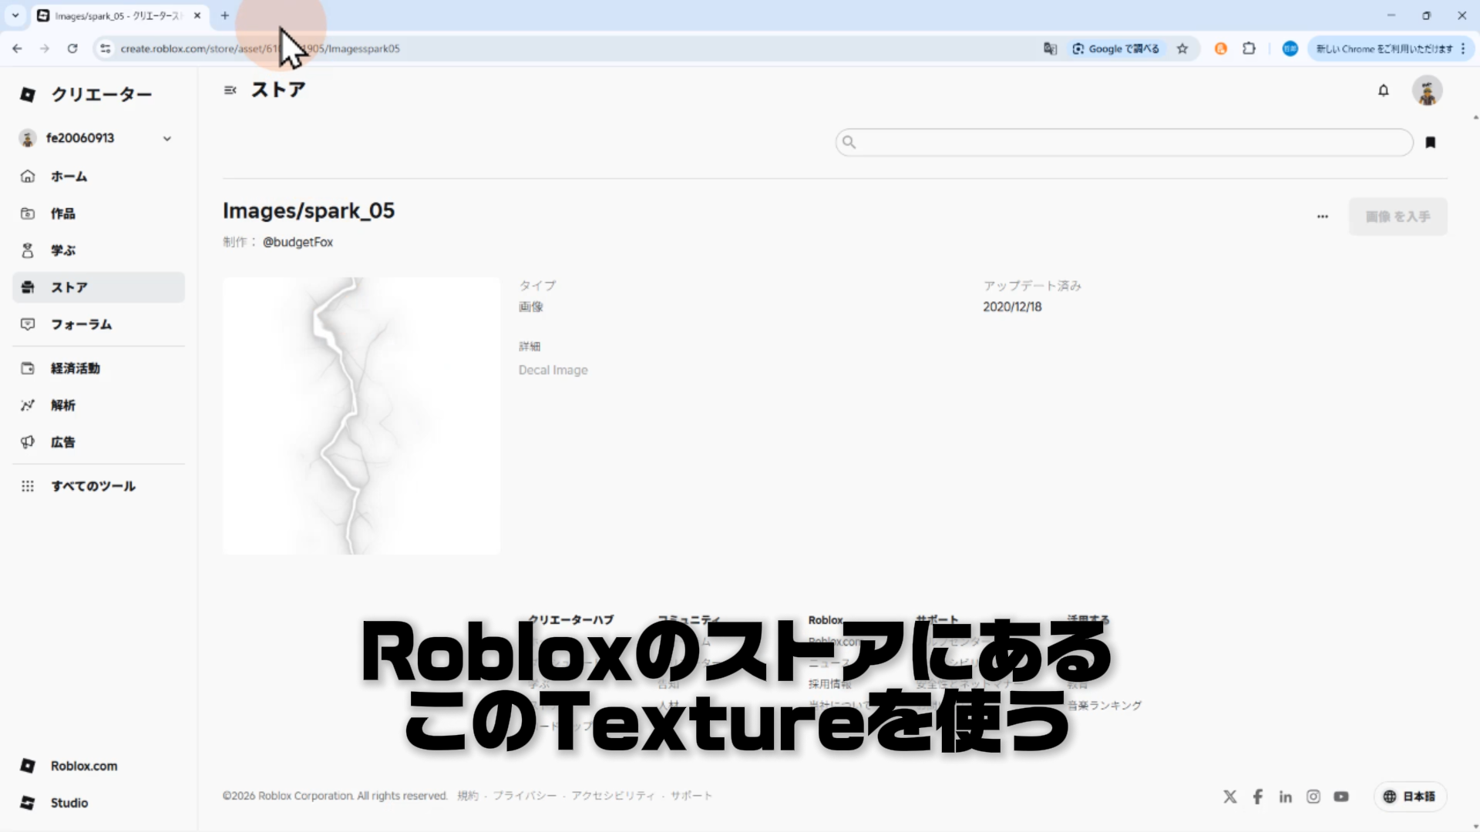Go to ホーム in the sidebar
The image size is (1480, 832).
[x=69, y=176]
